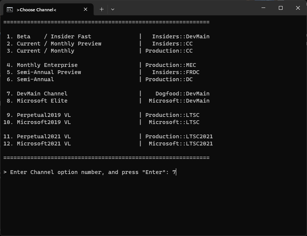Click the typed value 7 at prompt
307x236 pixels.
[174, 172]
